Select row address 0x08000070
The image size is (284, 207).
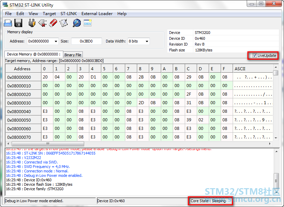pos(23,137)
